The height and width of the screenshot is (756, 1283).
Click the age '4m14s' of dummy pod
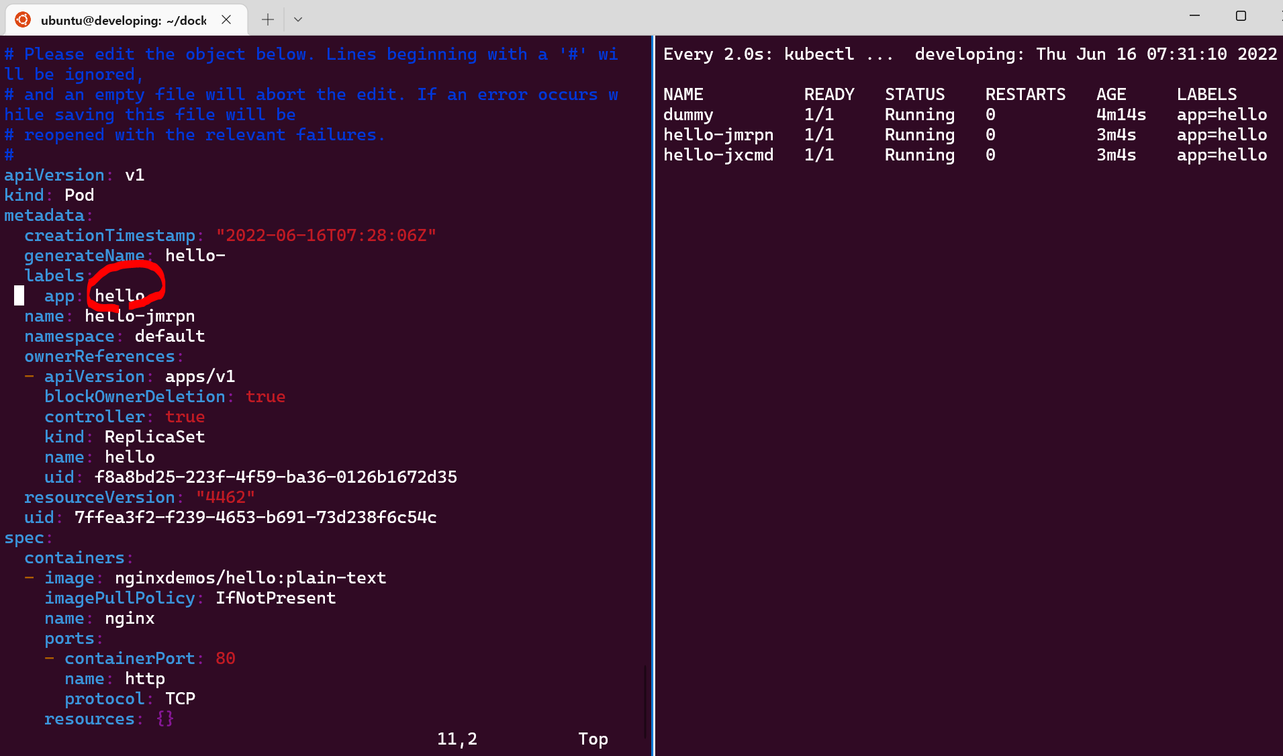(1121, 115)
